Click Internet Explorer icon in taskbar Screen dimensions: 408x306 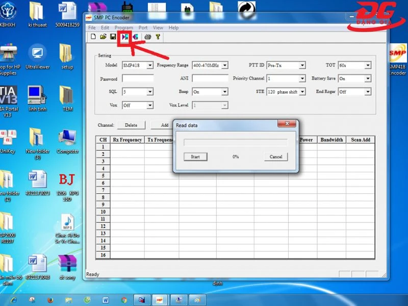13,299
